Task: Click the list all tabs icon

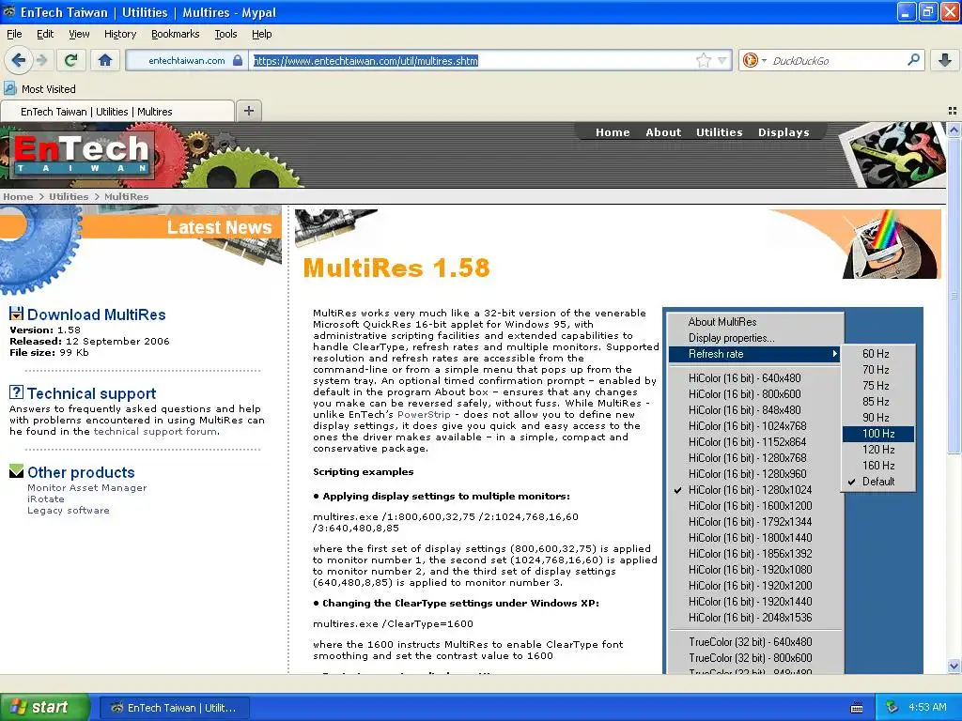Action: pos(953,111)
